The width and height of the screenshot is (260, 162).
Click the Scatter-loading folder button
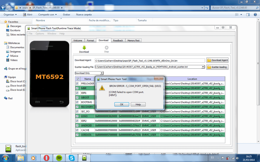click(217, 67)
